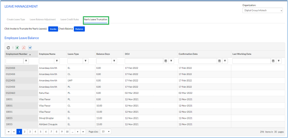Open DOJ calendar picker
The width and height of the screenshot is (288, 138).
(165, 61)
